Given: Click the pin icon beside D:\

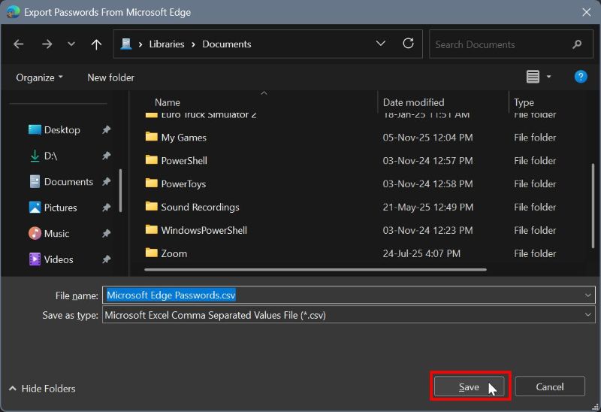Looking at the screenshot, I should pos(107,156).
